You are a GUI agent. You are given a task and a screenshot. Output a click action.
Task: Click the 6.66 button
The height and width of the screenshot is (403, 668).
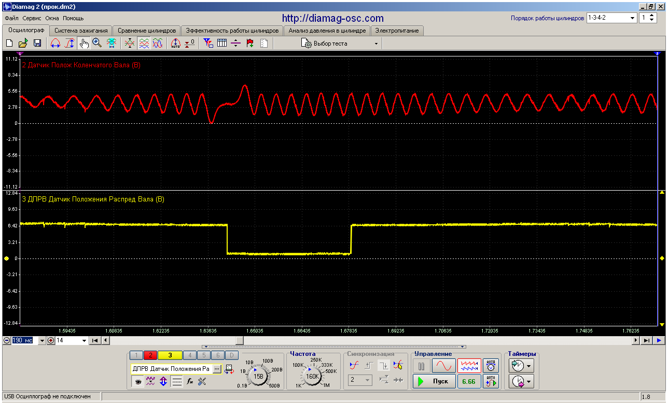coord(469,382)
